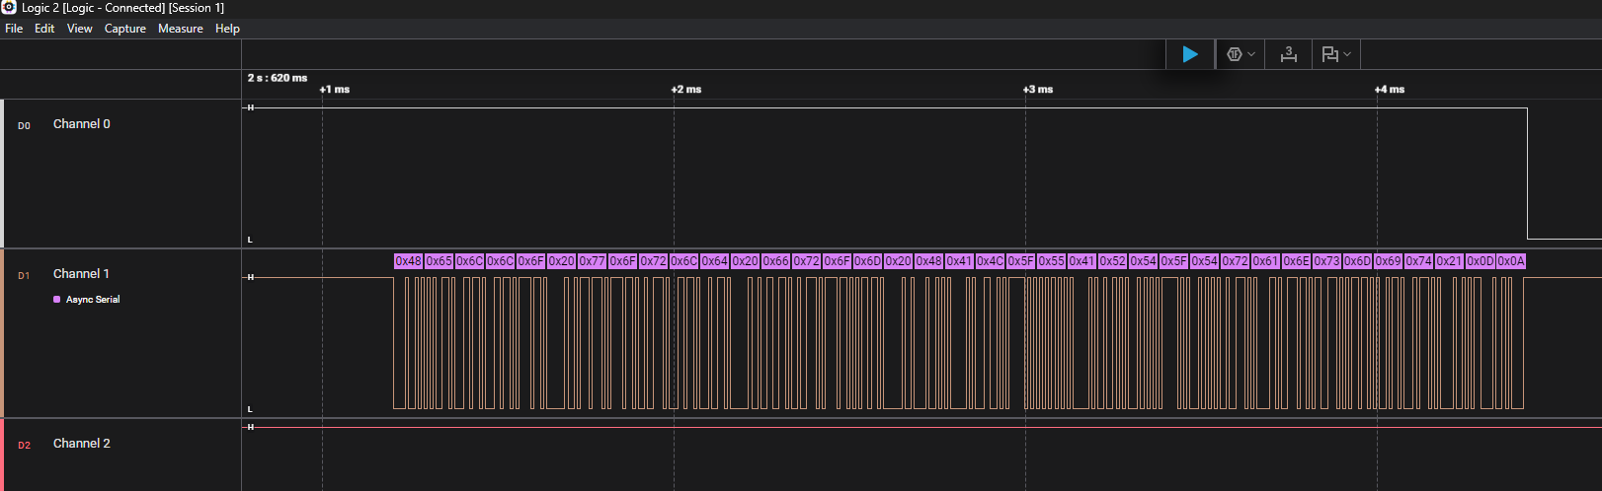Click the annotations flag icon

click(1329, 54)
